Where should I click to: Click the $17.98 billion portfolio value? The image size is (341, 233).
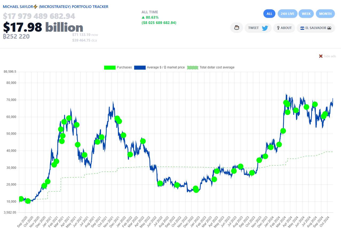click(x=43, y=27)
